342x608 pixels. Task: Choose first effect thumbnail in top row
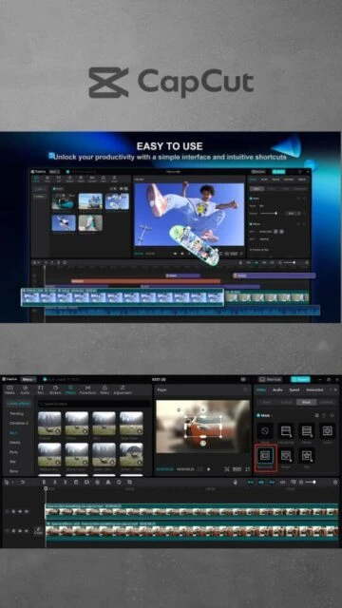click(x=49, y=423)
